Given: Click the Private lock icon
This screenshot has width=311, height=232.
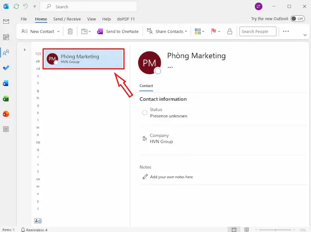Looking at the screenshot, I should [230, 32].
